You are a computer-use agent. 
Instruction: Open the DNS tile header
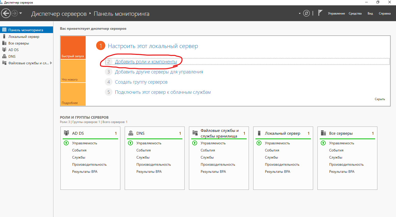[x=155, y=133]
